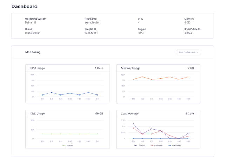
Task: Click the 9:20 data point on CPU Usage line
Action: (52, 93)
